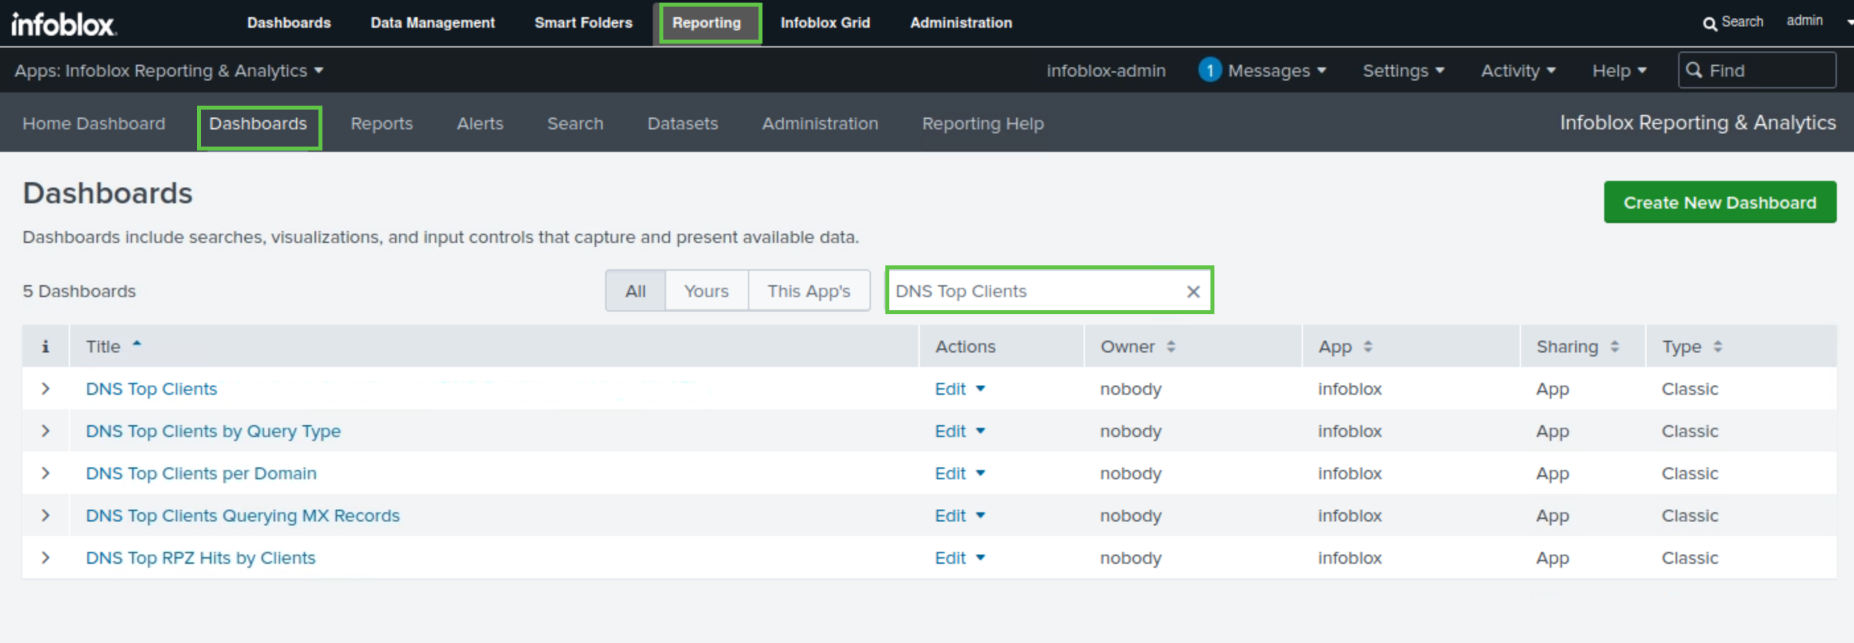Open the Messages dropdown menu
Viewport: 1854px width, 643px height.
1277,71
